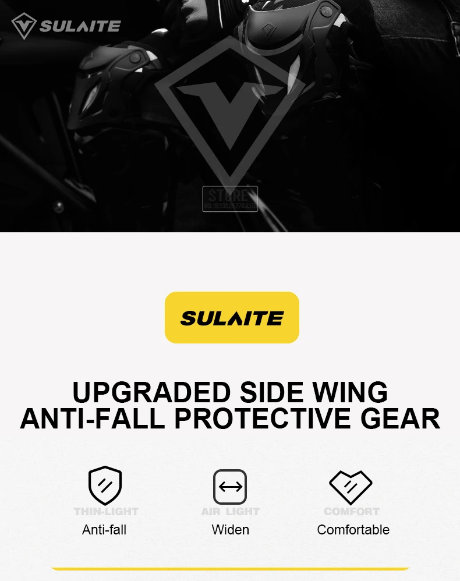Click the Widen double-arrow icon
The width and height of the screenshot is (460, 581).
(230, 487)
